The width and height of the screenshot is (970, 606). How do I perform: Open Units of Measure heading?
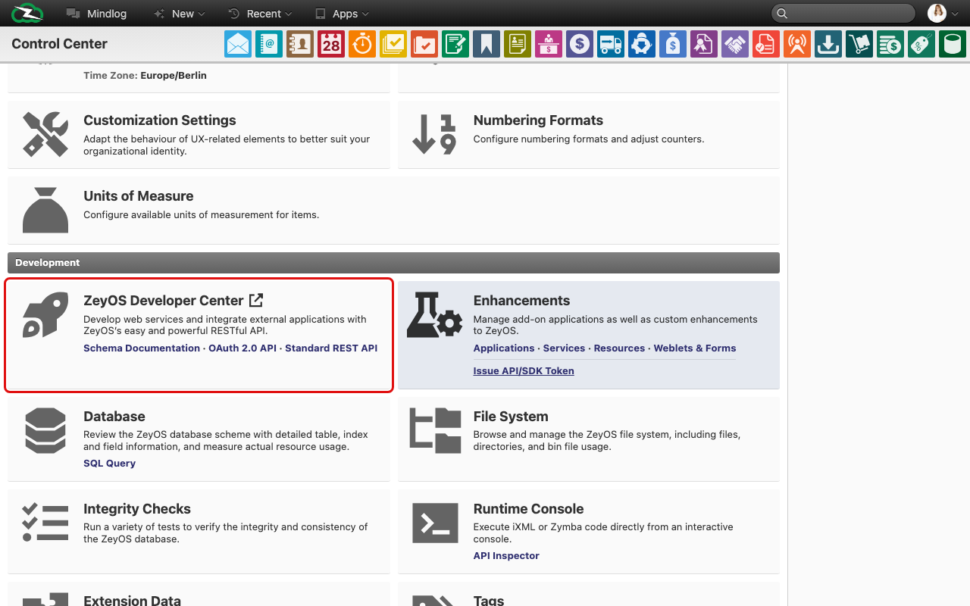coord(139,196)
